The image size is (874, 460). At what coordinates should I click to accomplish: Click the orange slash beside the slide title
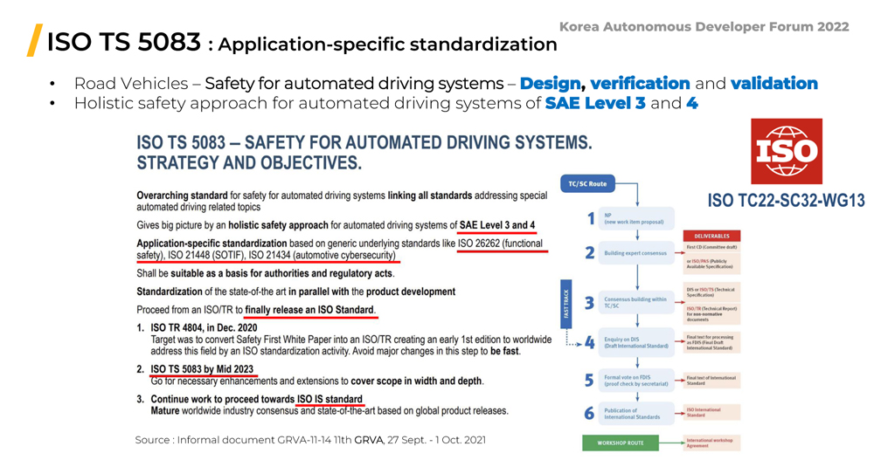35,41
